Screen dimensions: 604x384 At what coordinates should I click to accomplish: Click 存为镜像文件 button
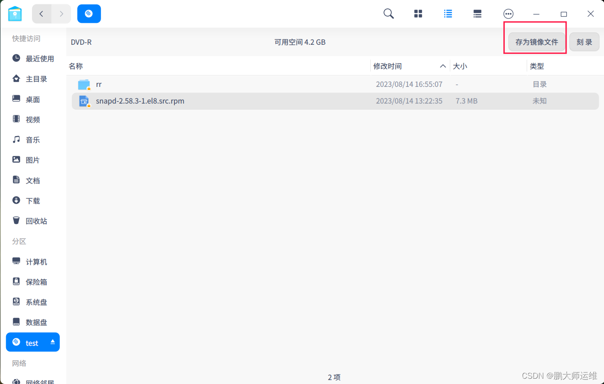pyautogui.click(x=537, y=42)
